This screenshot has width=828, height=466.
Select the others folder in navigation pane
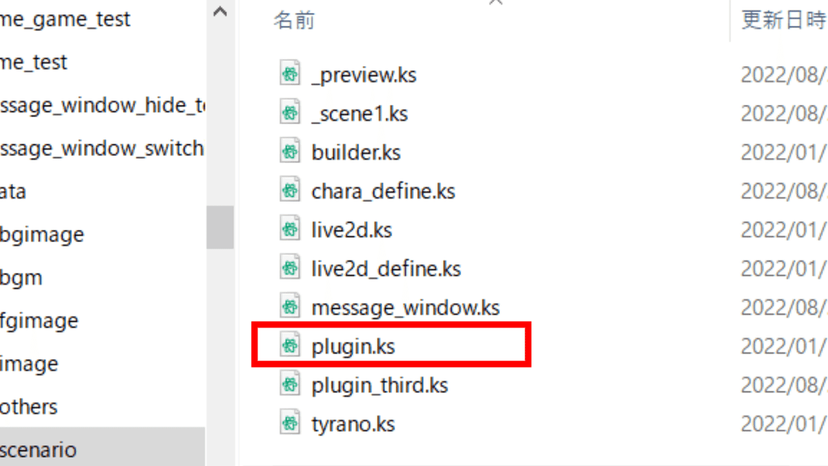tap(29, 407)
